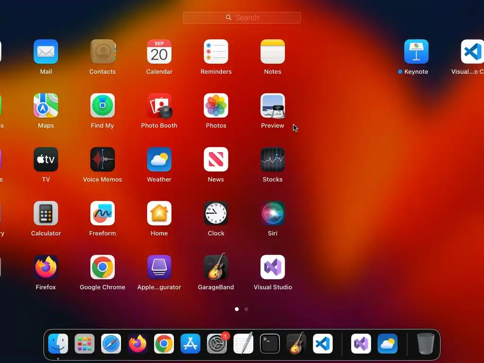
Task: Open the Calendar app icon
Action: [159, 52]
